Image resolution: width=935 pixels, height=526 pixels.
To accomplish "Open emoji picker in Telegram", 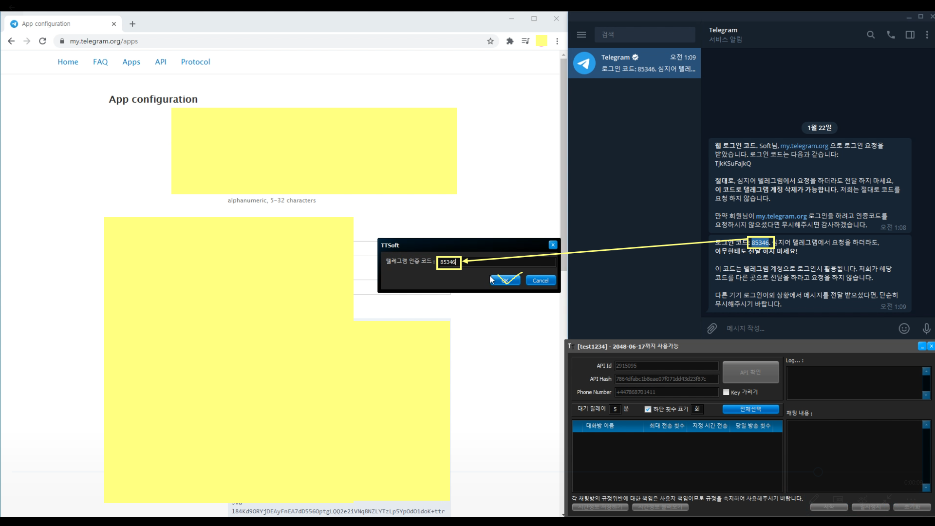I will (x=904, y=329).
